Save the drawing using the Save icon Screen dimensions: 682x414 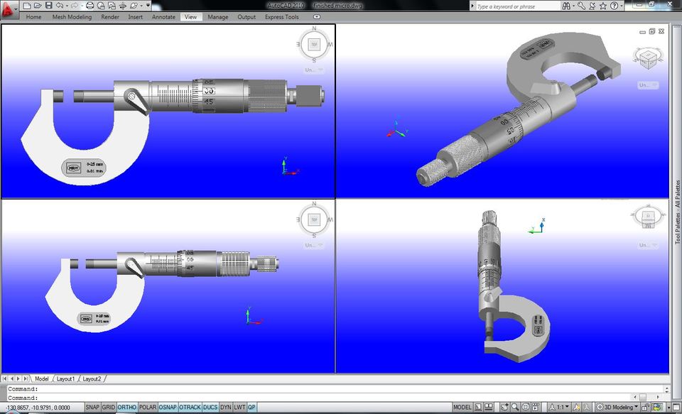click(49, 6)
